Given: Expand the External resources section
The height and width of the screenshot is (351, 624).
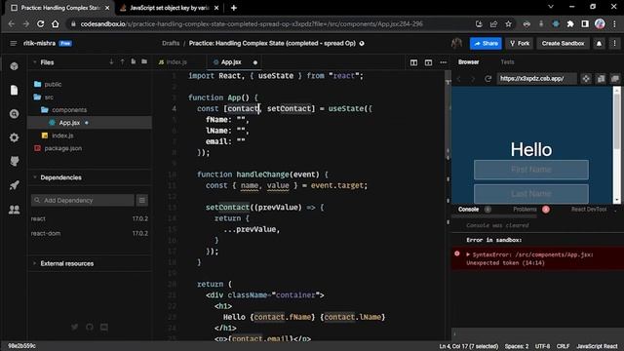Looking at the screenshot, I should (35, 263).
